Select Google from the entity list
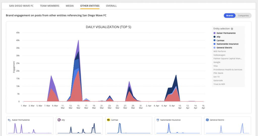 (x=217, y=62)
